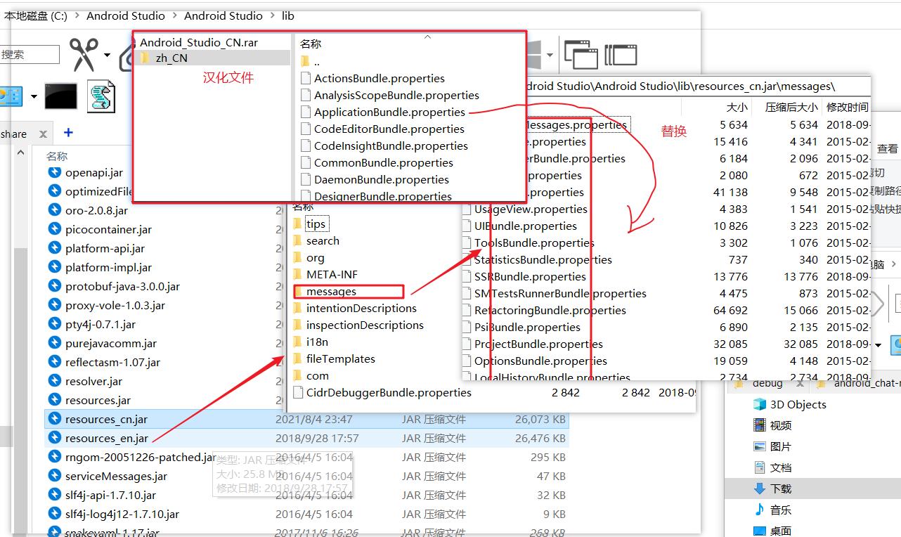Select ProjectBundle.properties file
Screen dimensions: 901x537
[x=533, y=344]
